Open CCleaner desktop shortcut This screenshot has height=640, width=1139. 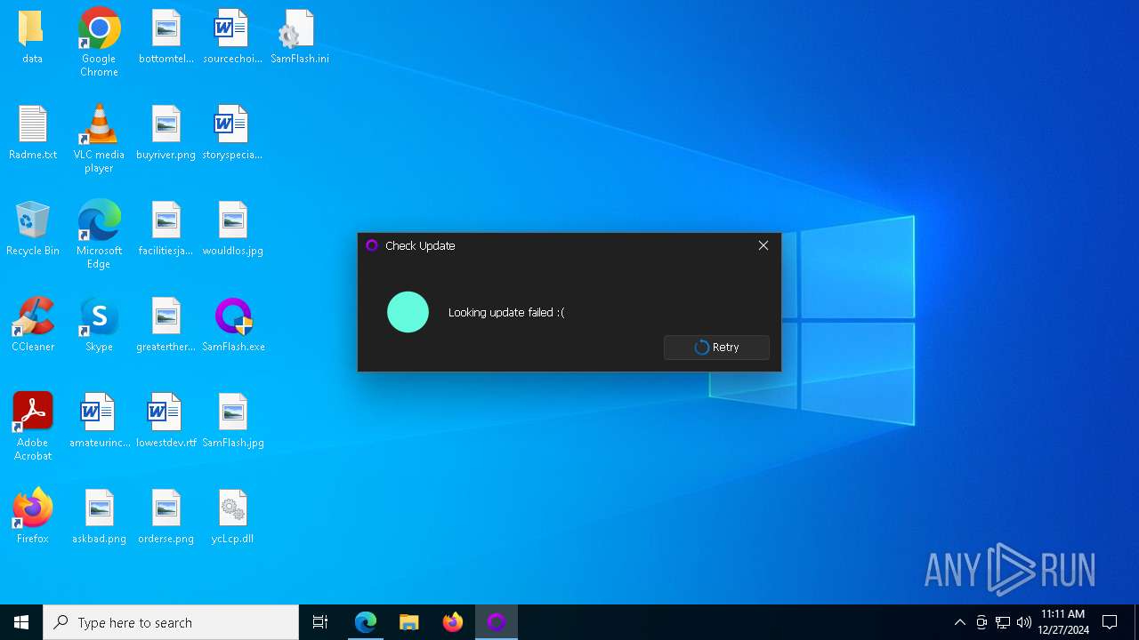(33, 325)
